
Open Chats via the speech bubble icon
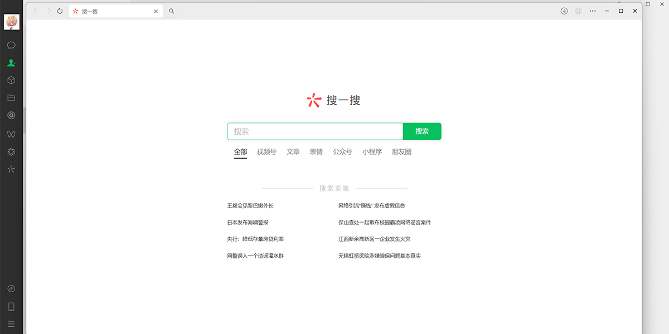11,45
